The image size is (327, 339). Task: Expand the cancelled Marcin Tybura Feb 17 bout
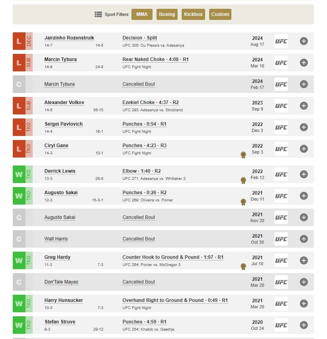(304, 84)
